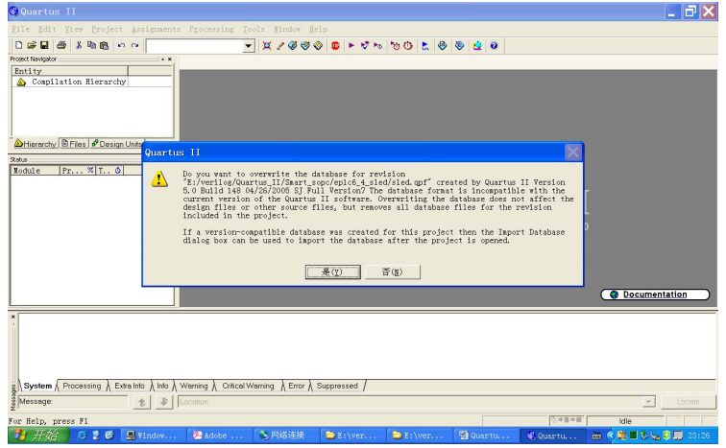Open the Window menu

(287, 29)
